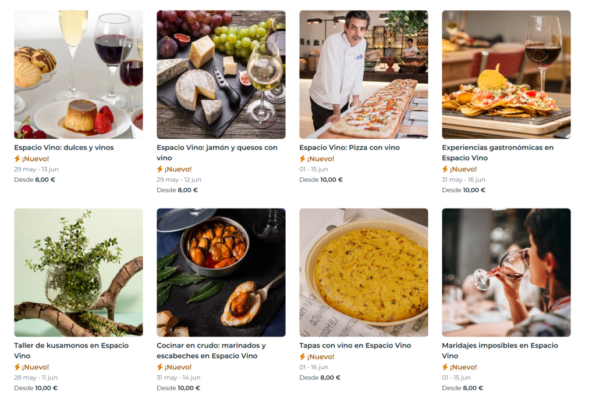Open 'Espacio Vino: Pizza con vino' title
The width and height of the screenshot is (596, 395).
point(349,148)
